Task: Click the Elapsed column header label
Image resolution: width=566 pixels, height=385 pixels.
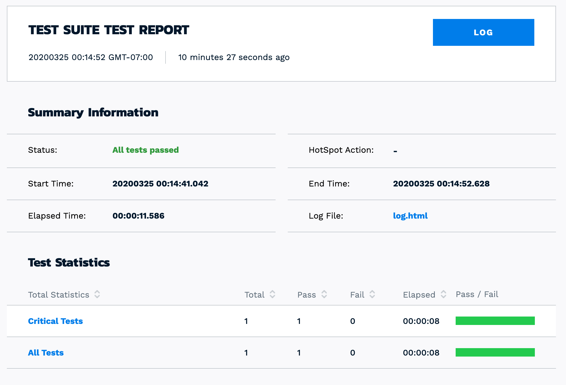Action: [x=419, y=295]
